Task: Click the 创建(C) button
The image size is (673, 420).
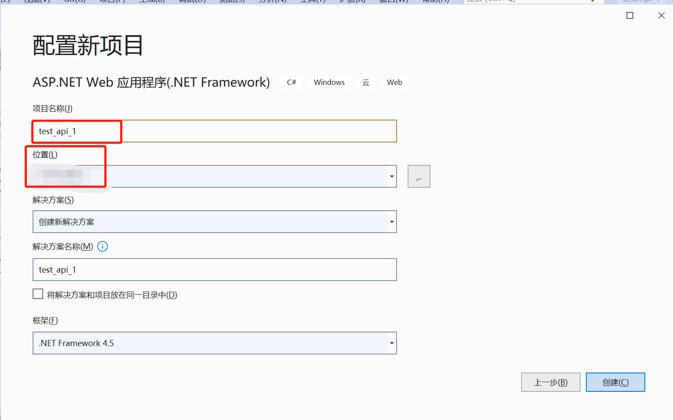Action: click(615, 382)
